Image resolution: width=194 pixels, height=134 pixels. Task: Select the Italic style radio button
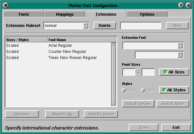(x=143, y=90)
